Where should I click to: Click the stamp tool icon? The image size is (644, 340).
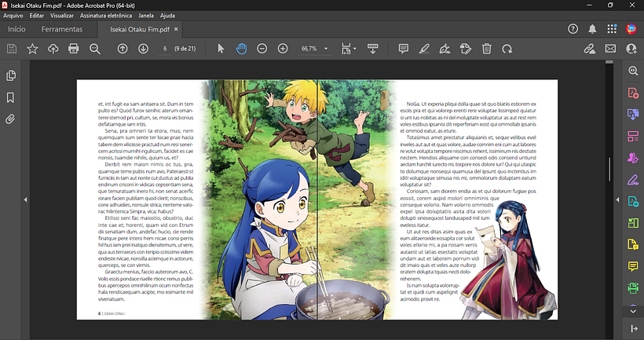click(466, 49)
